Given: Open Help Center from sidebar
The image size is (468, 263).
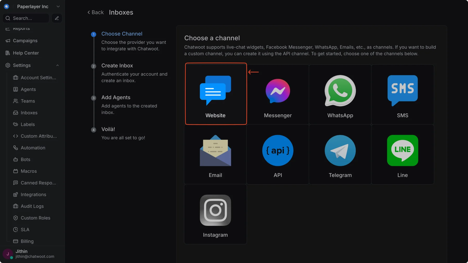Looking at the screenshot, I should tap(26, 53).
